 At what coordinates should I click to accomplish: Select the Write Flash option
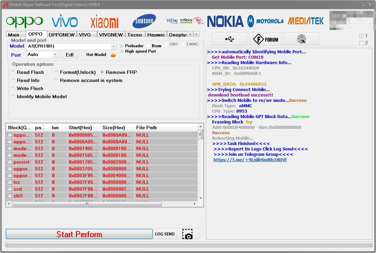tap(13, 89)
